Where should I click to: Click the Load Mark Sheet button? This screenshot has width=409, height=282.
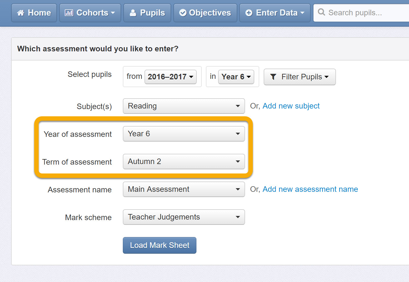pos(159,245)
